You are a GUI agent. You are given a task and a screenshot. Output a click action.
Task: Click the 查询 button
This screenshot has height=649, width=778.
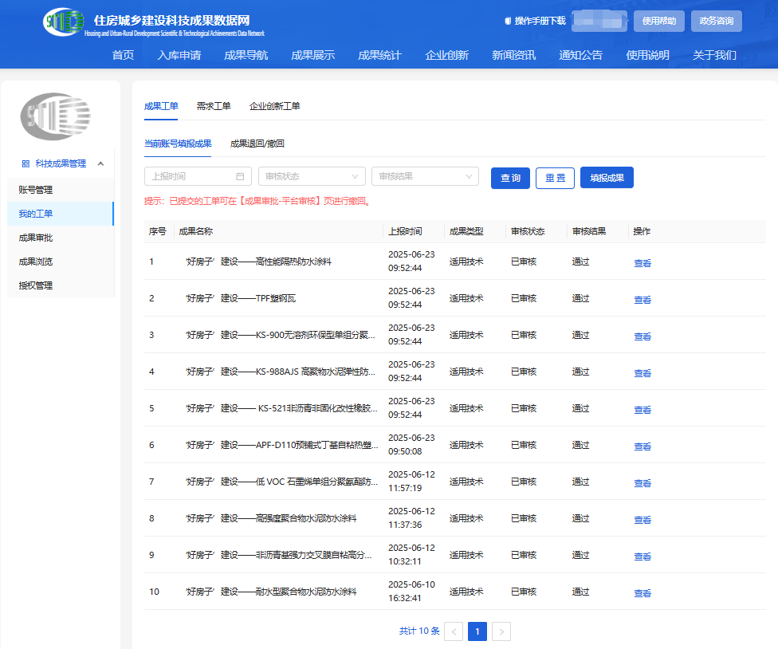tap(510, 178)
